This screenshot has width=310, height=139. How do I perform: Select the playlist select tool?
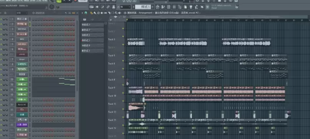(112, 13)
